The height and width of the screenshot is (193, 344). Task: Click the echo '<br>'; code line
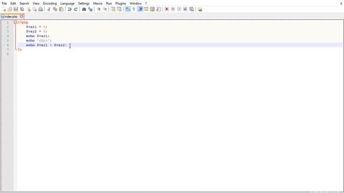pos(39,41)
